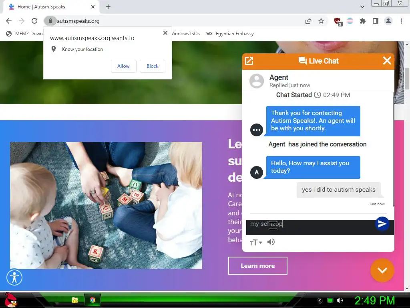Image resolution: width=410 pixels, height=308 pixels.
Task: Toggle the chat sound speaker icon
Action: pyautogui.click(x=271, y=242)
